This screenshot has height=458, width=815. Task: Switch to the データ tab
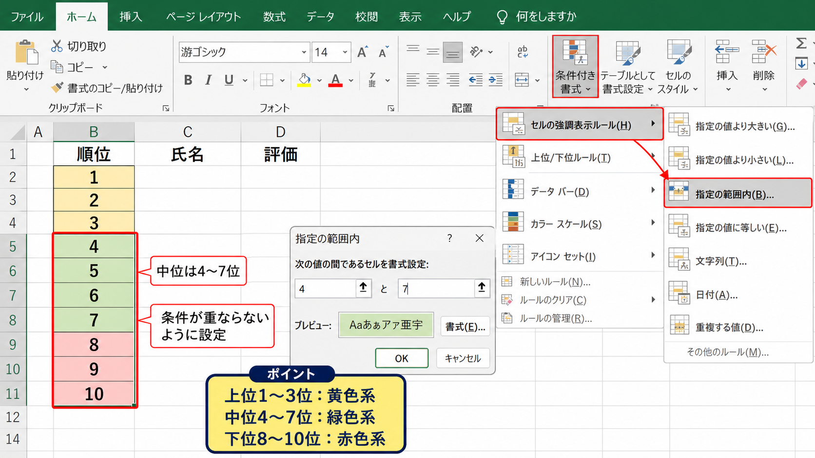(x=320, y=17)
